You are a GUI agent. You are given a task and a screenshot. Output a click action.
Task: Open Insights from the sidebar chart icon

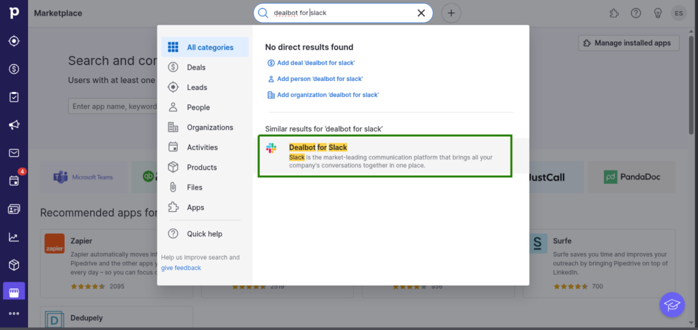click(x=14, y=237)
